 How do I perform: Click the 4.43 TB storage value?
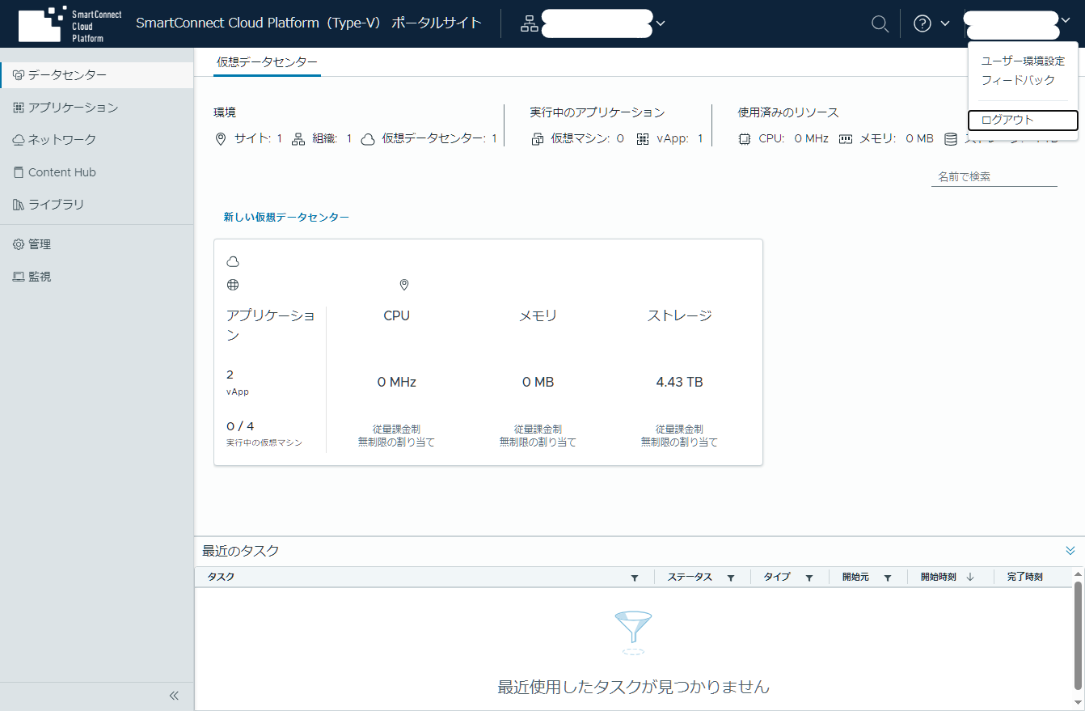point(679,382)
